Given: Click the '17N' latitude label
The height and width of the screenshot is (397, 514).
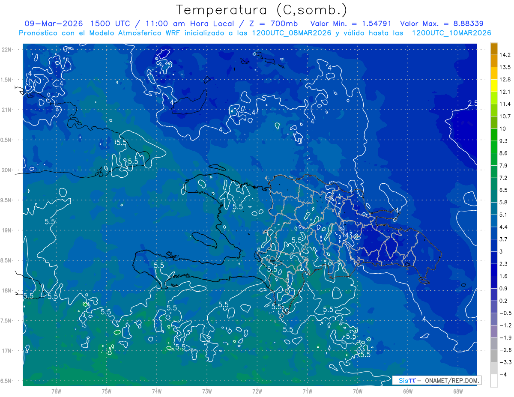Looking at the screenshot, I should (7, 351).
